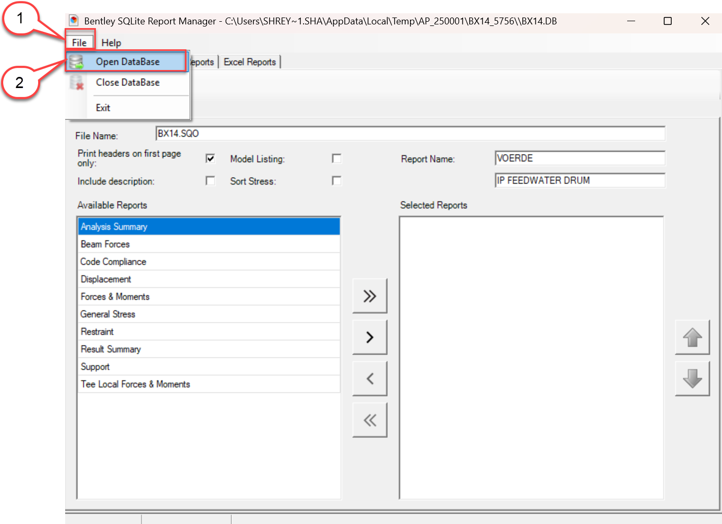Select Beam Forces in Available Reports
Image resolution: width=722 pixels, height=524 pixels.
(x=209, y=244)
